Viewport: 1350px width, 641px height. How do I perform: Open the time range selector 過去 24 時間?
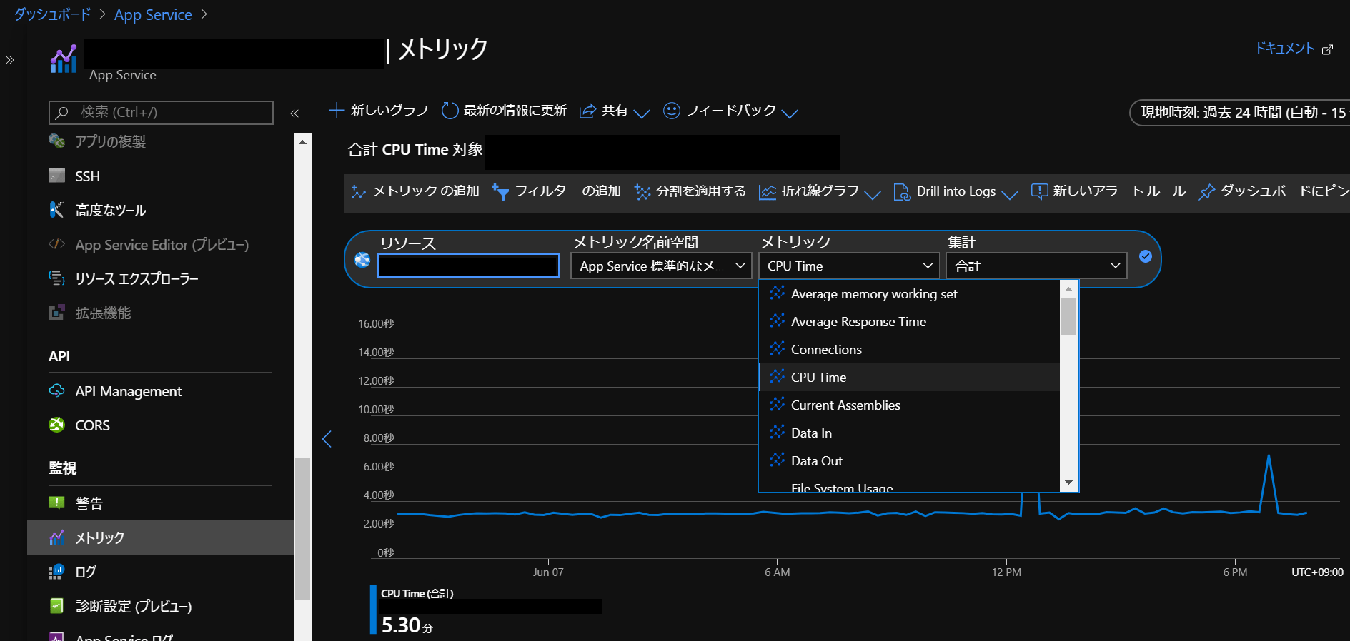(x=1240, y=112)
